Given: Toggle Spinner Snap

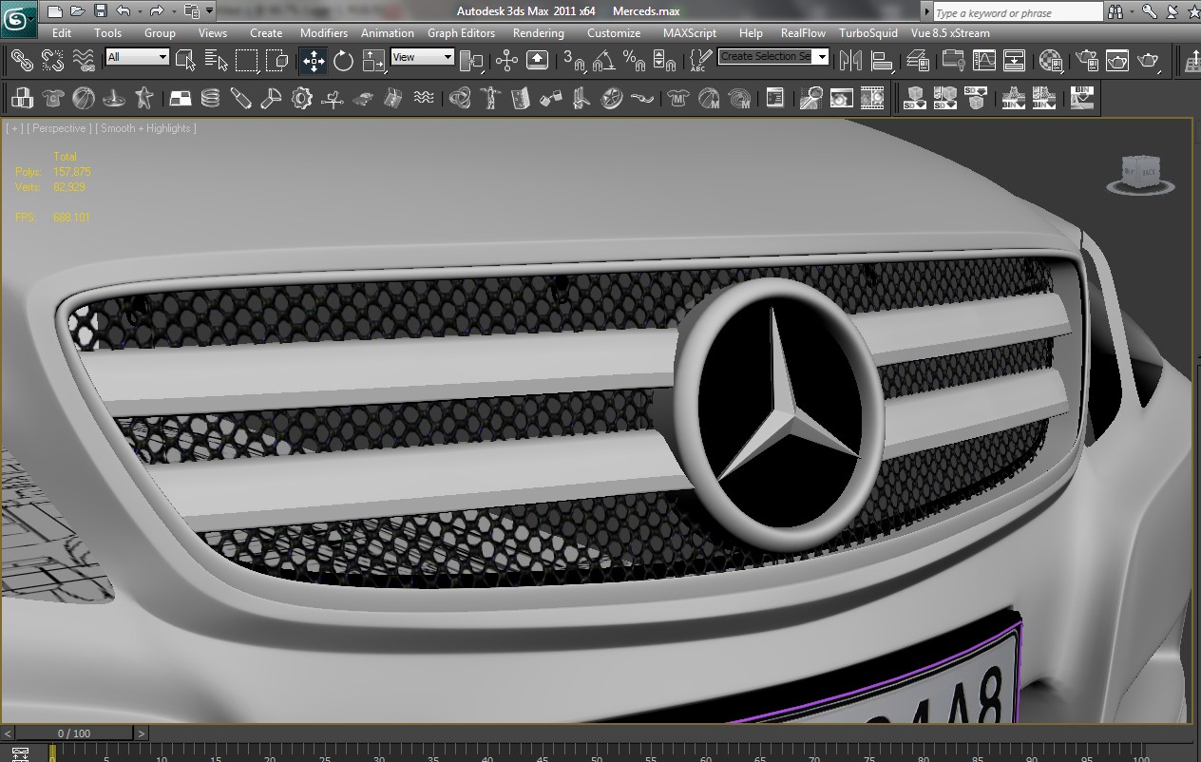Looking at the screenshot, I should (x=665, y=61).
